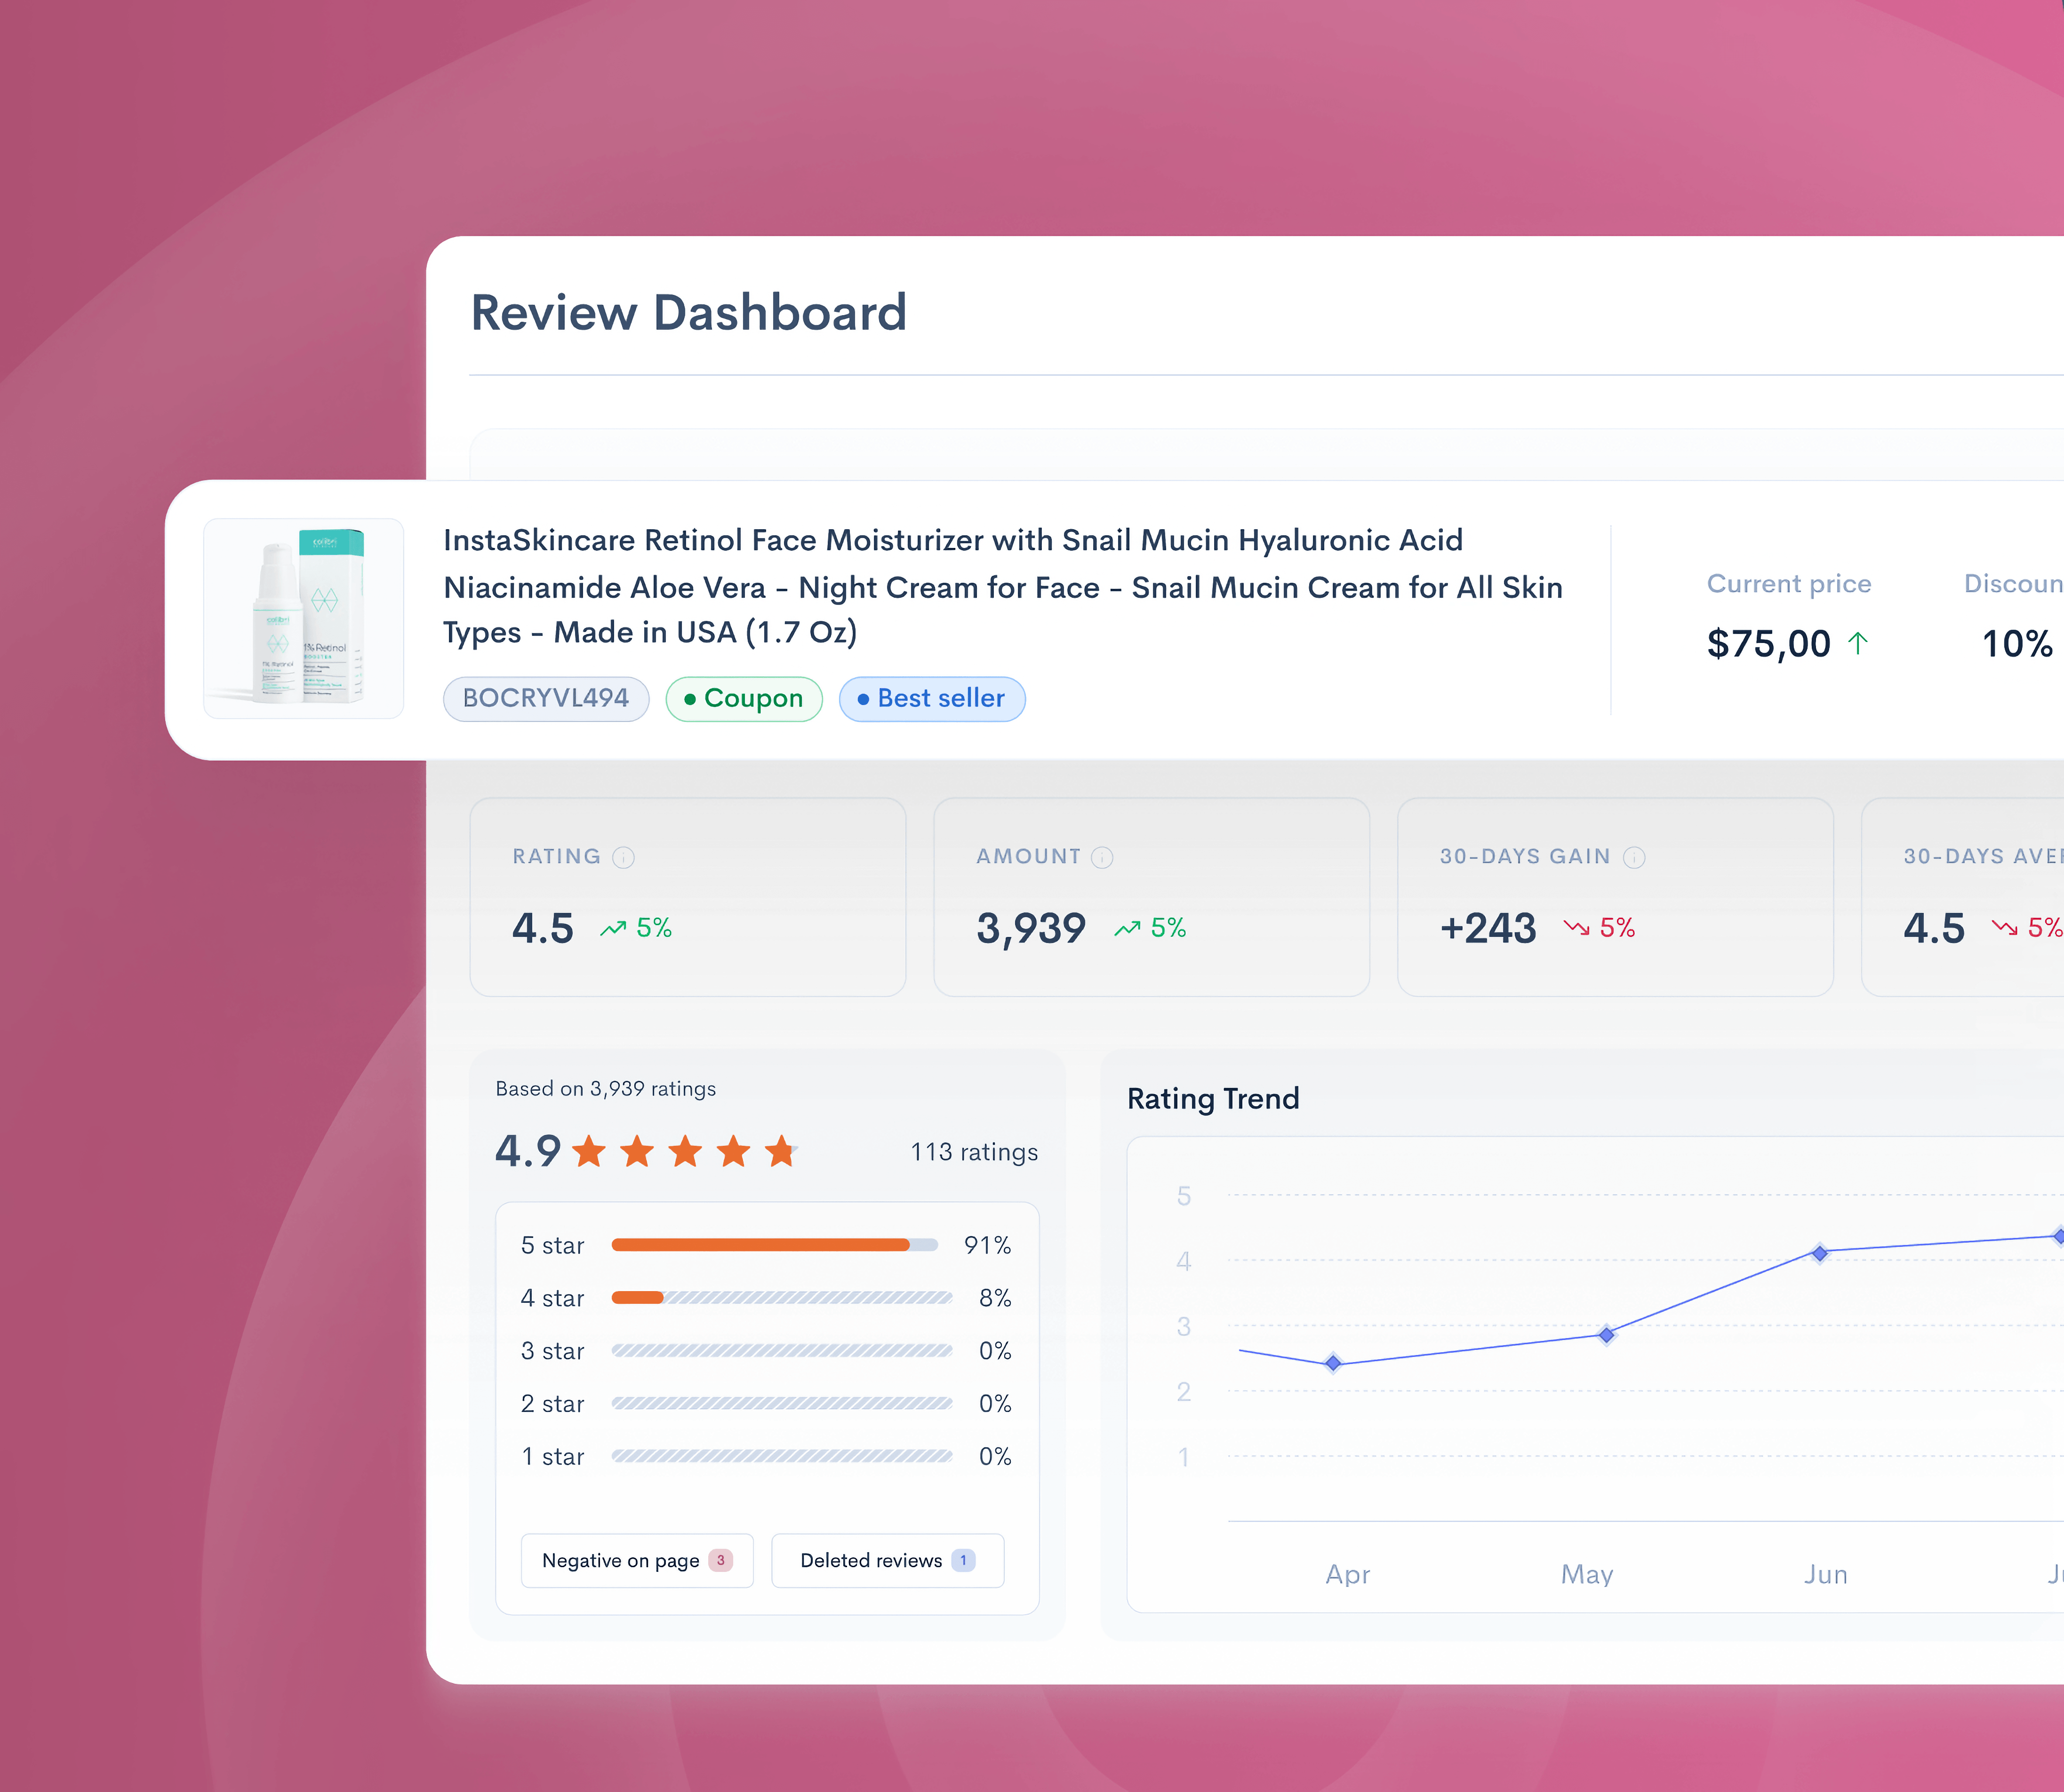Click the info icon next to 30-DAYS GAIN

(x=1634, y=857)
